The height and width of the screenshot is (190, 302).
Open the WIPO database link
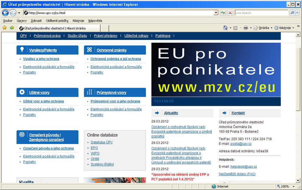tap(95, 153)
